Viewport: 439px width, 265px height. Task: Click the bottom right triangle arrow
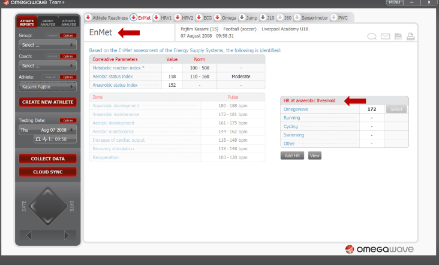[x=67, y=235]
